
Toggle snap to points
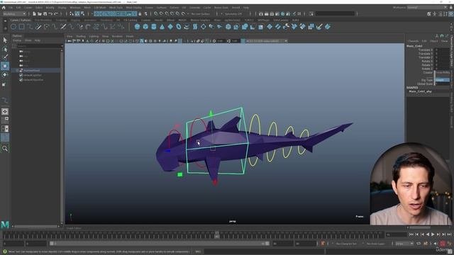(167, 13)
